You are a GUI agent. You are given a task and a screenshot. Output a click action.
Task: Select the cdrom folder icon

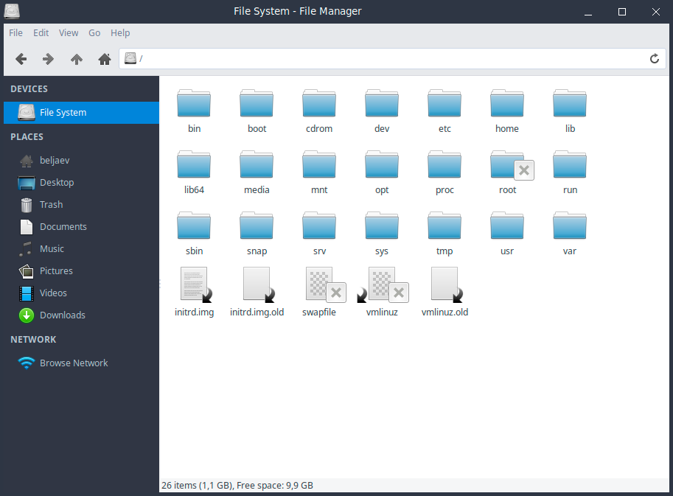(x=319, y=103)
